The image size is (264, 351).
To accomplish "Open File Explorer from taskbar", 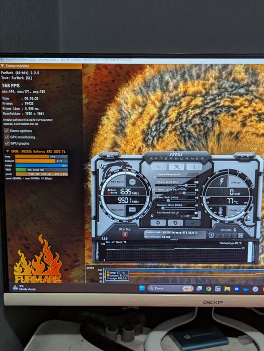I will (227, 289).
